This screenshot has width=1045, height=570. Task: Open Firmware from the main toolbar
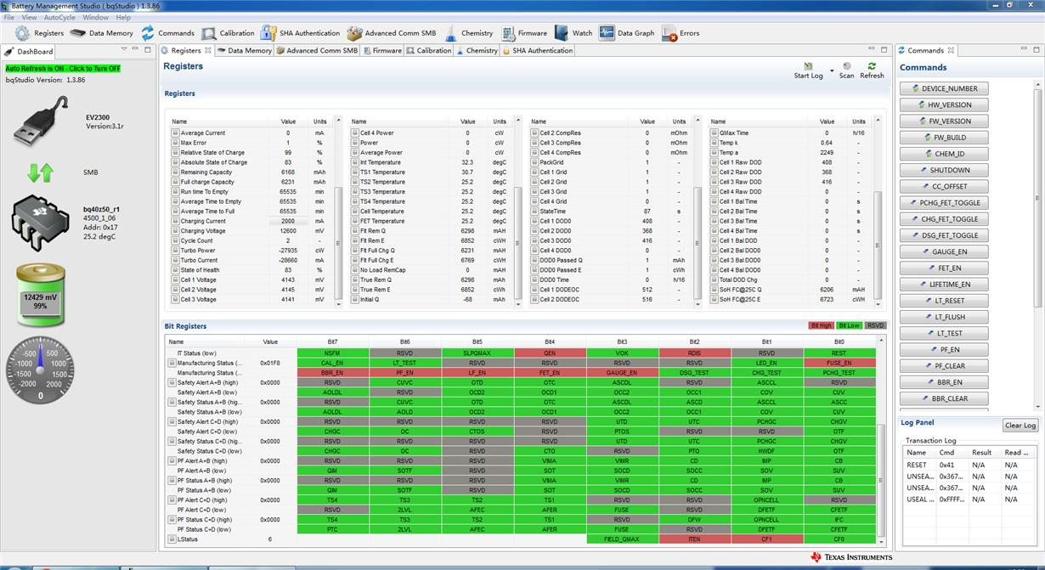point(523,33)
